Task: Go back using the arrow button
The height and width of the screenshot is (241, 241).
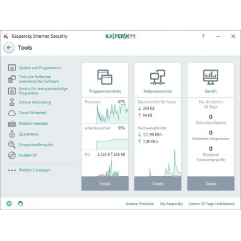Action: pos(9,48)
